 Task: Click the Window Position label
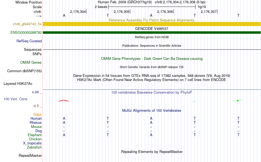click(x=29, y=2)
